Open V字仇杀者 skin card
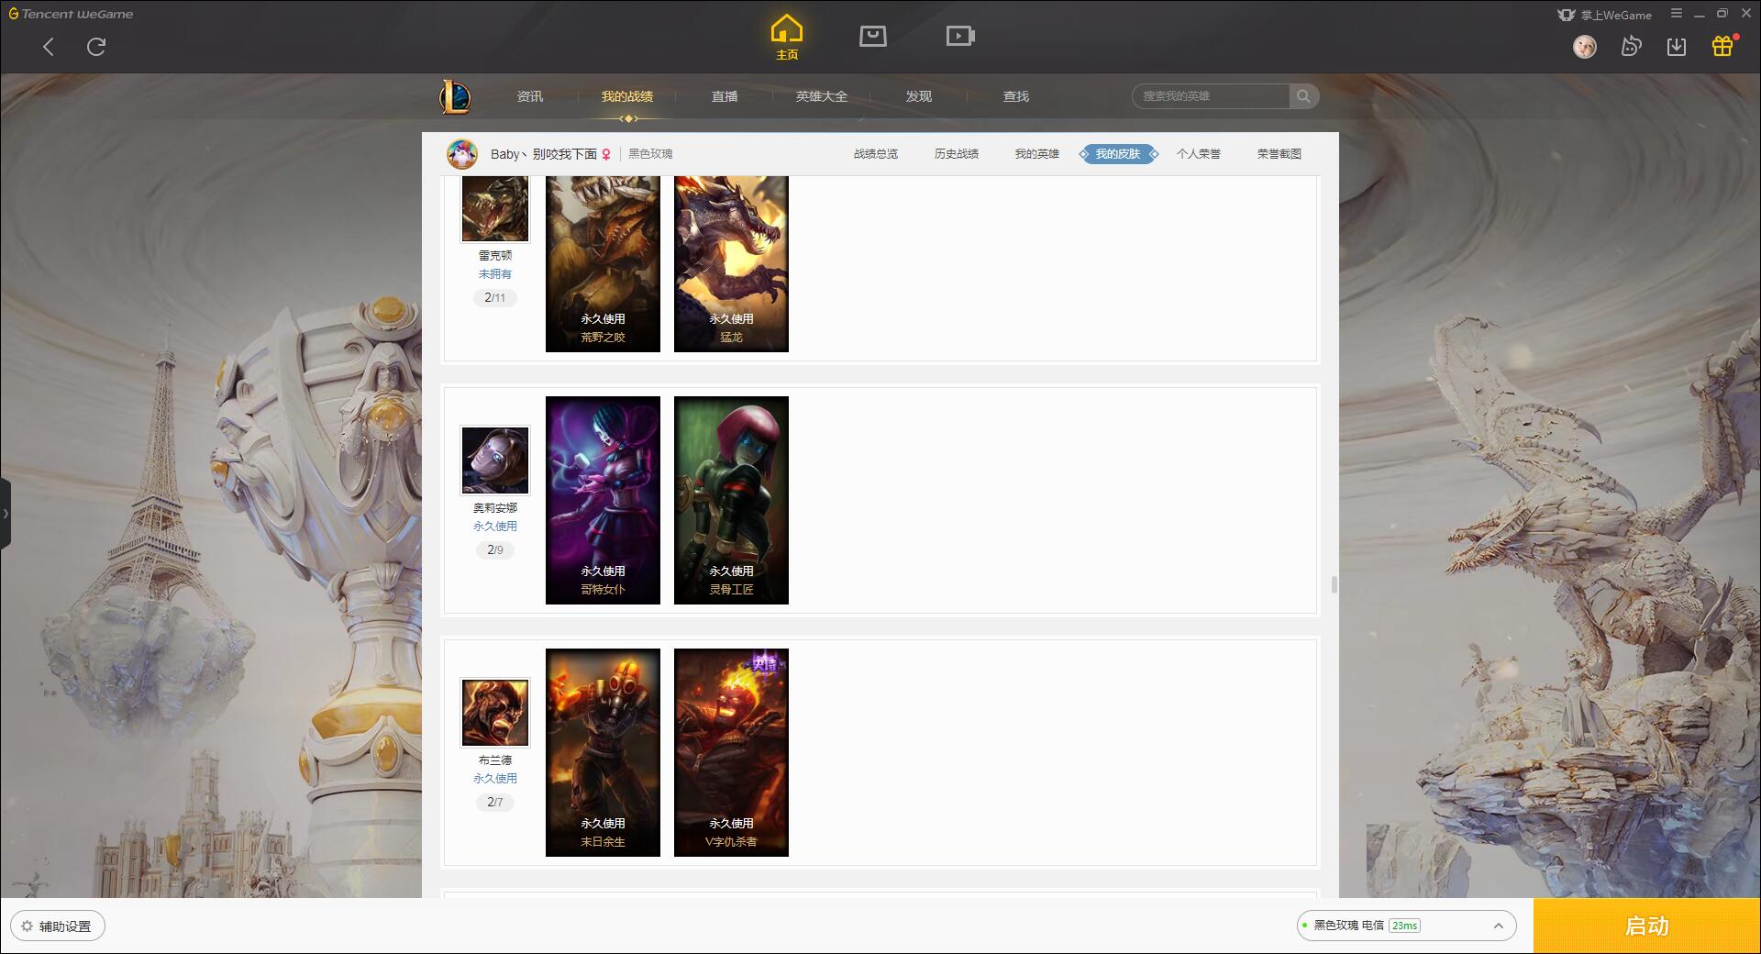 click(731, 752)
